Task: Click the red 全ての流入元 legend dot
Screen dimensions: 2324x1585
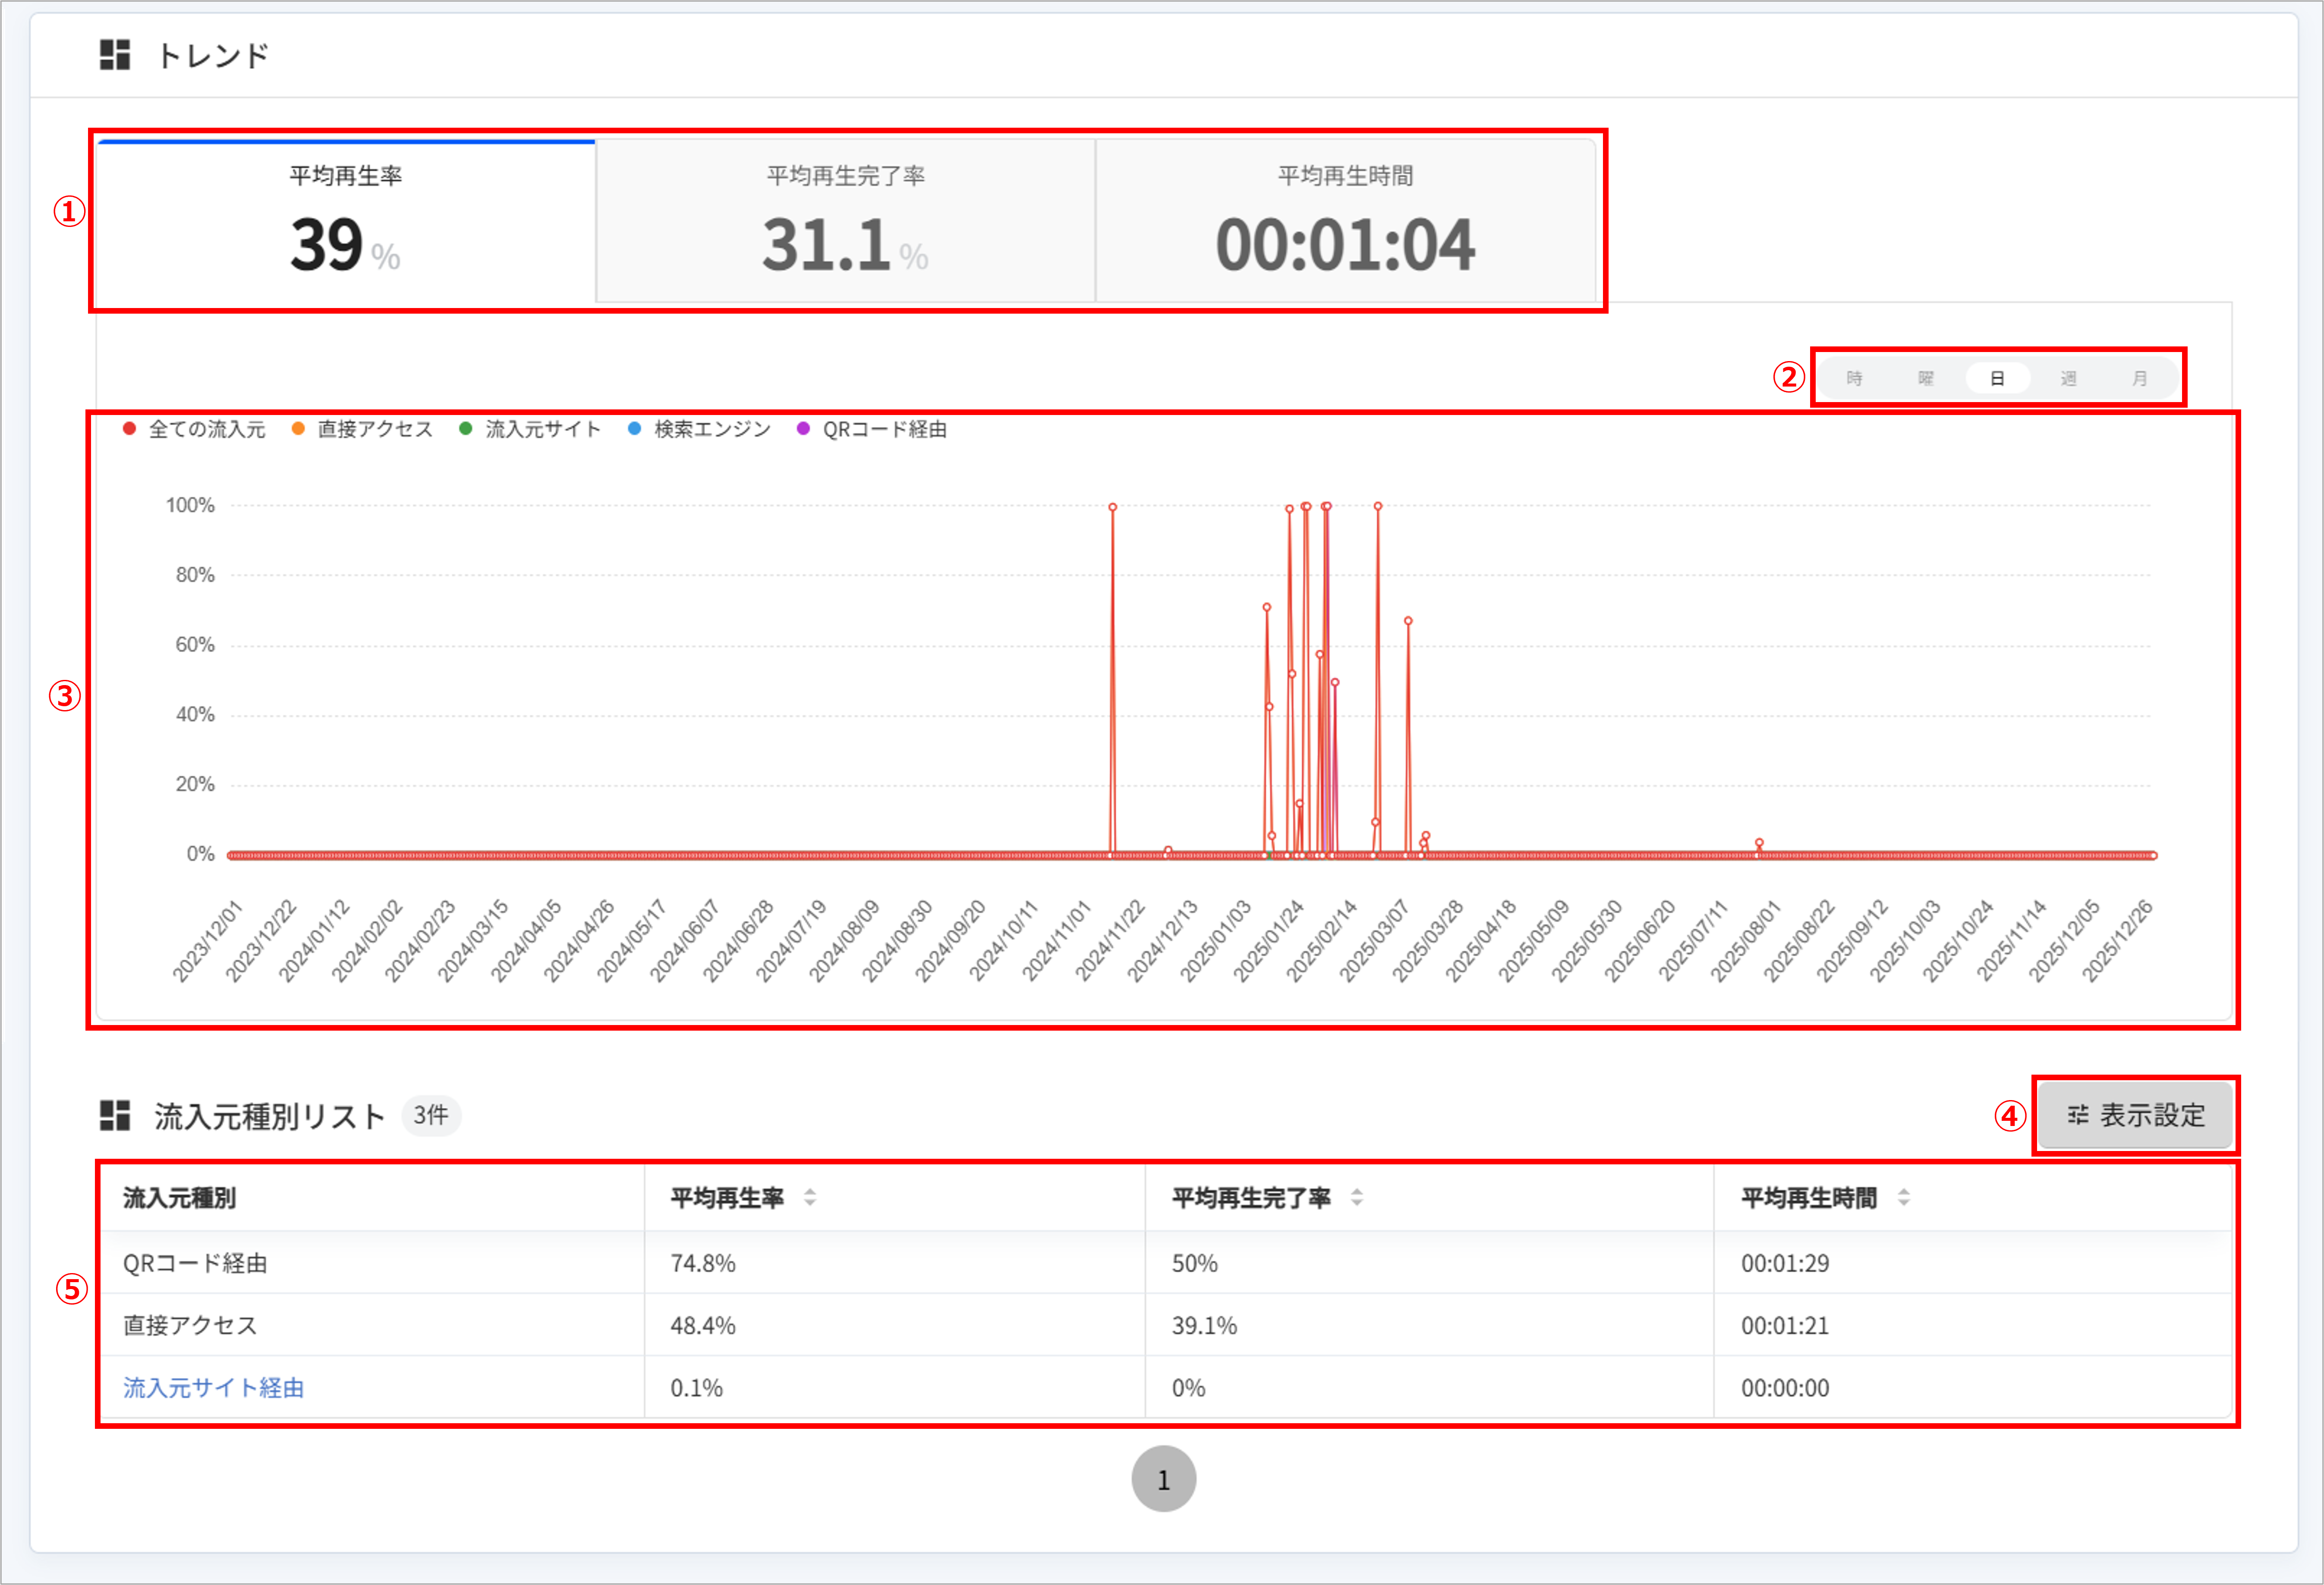Action: coord(129,429)
